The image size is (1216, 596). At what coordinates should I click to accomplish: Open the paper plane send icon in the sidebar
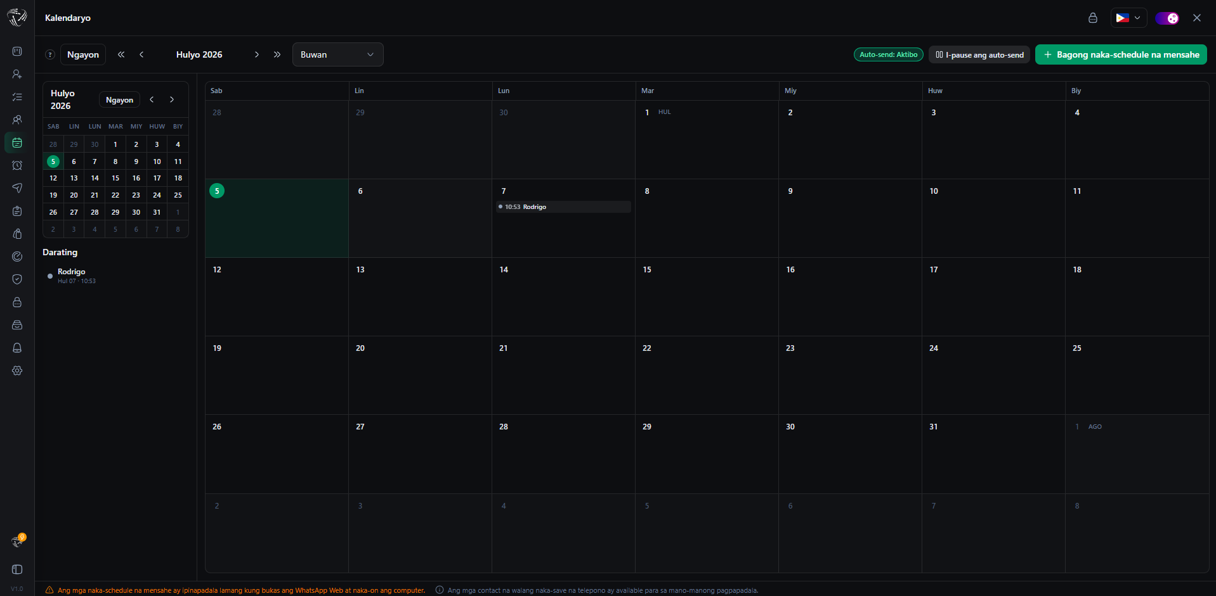tap(17, 188)
